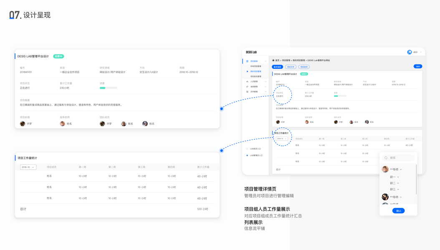Click '120 小时' total in left workload card

(202, 209)
